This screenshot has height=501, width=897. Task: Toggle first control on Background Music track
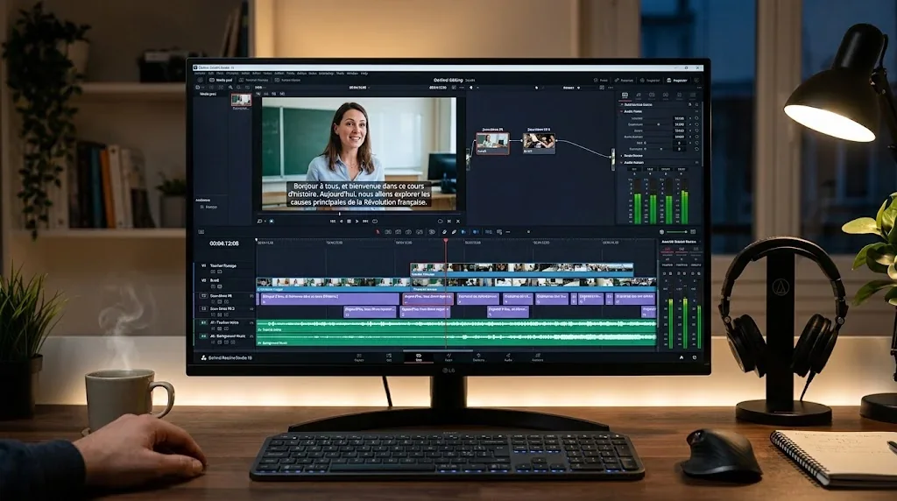point(213,342)
